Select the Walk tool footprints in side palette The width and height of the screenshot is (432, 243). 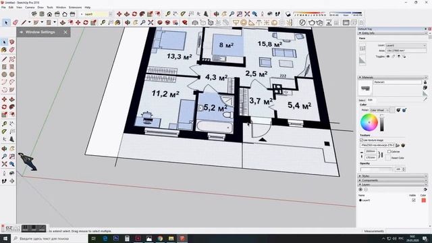coord(4,181)
